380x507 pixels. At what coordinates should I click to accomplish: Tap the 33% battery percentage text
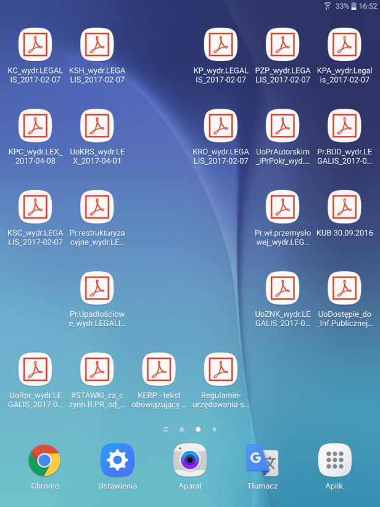(x=342, y=6)
